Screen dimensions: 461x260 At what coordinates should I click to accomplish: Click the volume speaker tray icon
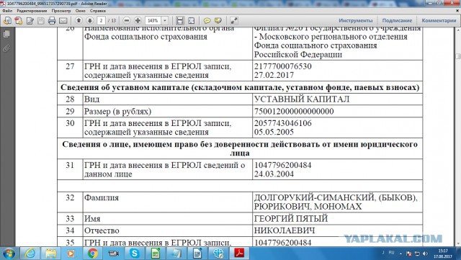tap(425, 254)
